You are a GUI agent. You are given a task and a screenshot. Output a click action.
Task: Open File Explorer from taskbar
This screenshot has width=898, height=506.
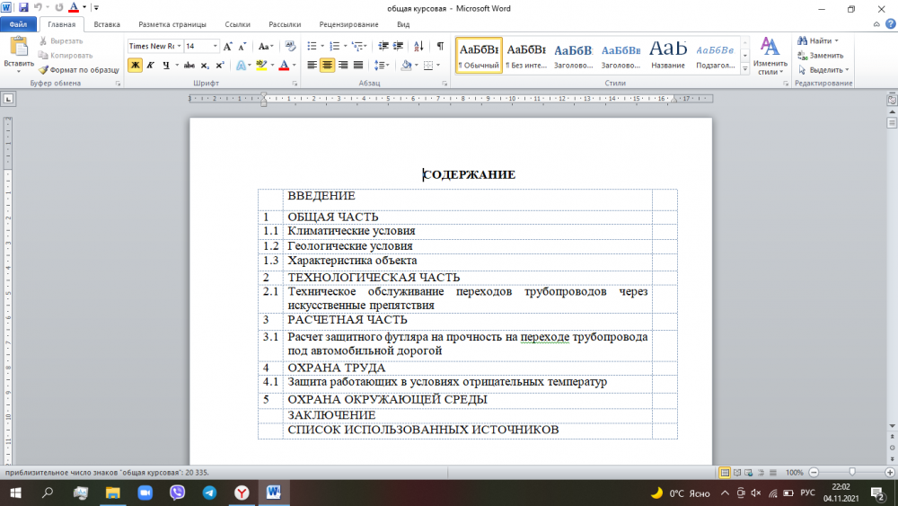coord(113,493)
